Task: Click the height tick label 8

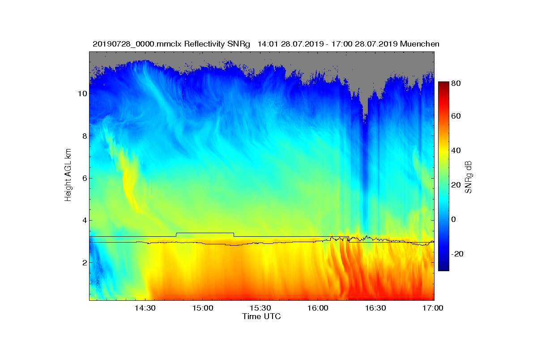Action: tap(84, 136)
